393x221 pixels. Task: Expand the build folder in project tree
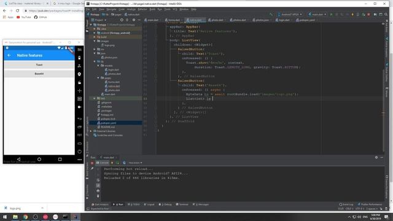click(95, 37)
